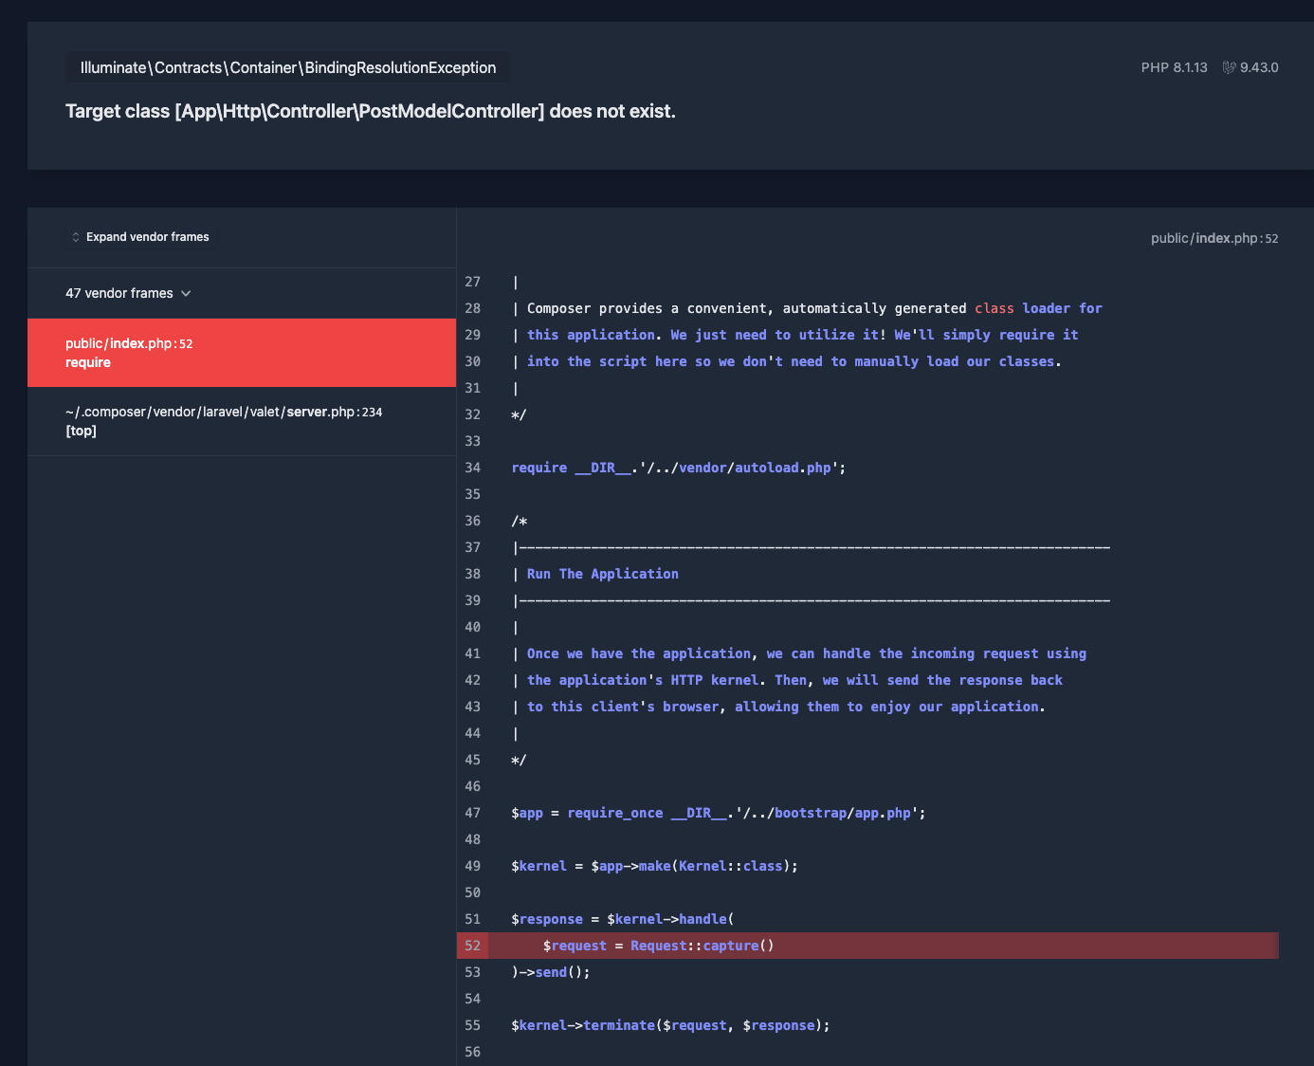Click the require_once bootstrap/app.php line 47
This screenshot has width=1314, height=1066.
coord(719,813)
